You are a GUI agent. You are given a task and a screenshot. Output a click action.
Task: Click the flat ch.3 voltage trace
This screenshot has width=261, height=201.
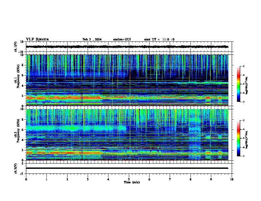pos(127,168)
